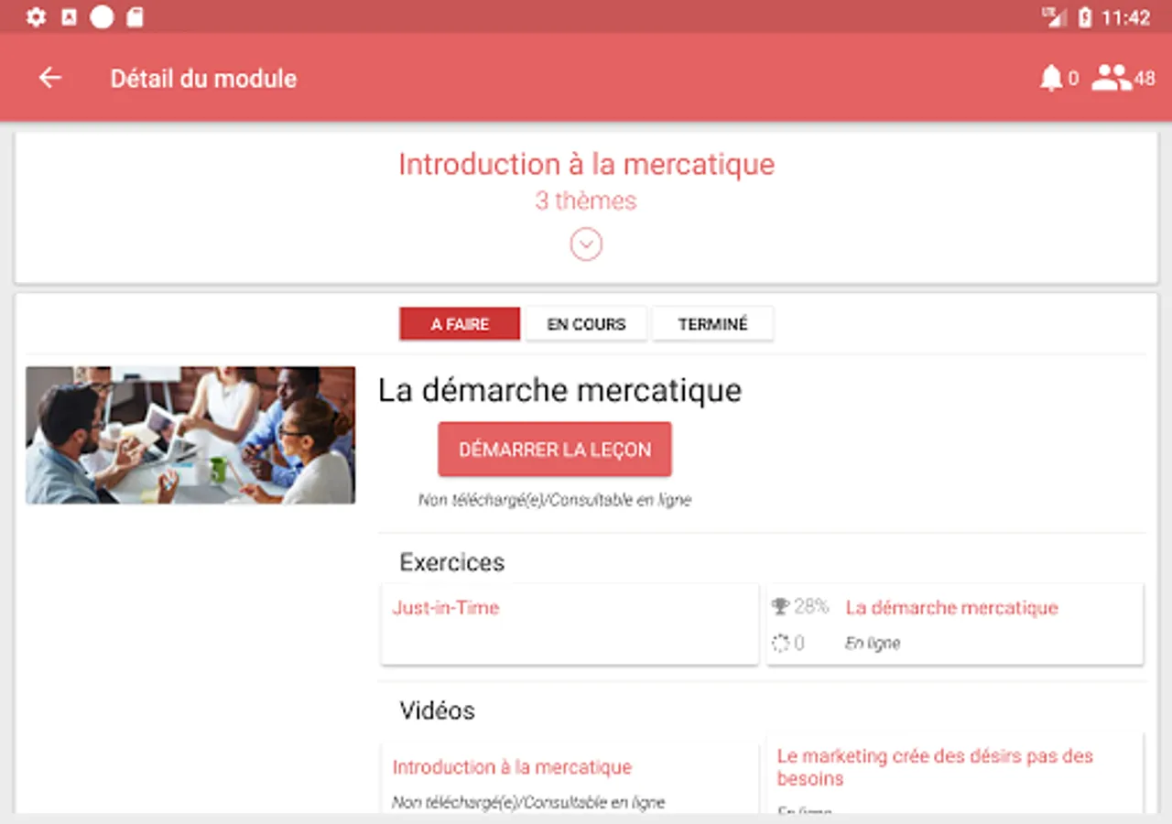
Task: Expand the 3 thèmes chevron circle
Action: pyautogui.click(x=586, y=244)
